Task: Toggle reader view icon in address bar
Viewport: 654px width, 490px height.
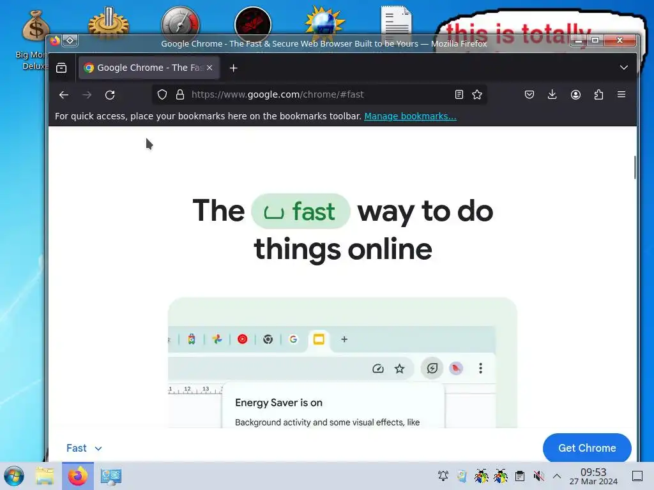Action: pyautogui.click(x=459, y=94)
